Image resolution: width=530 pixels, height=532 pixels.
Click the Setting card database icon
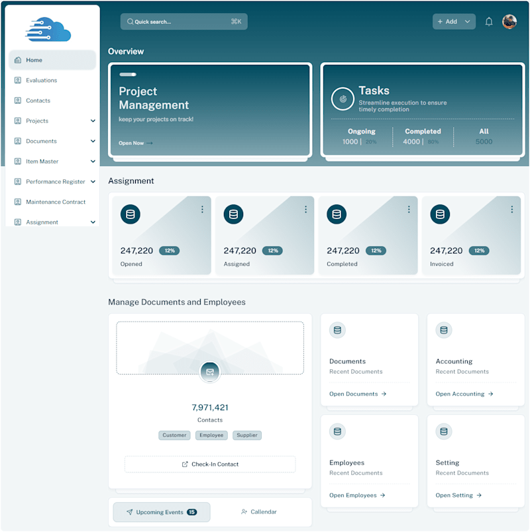(444, 431)
